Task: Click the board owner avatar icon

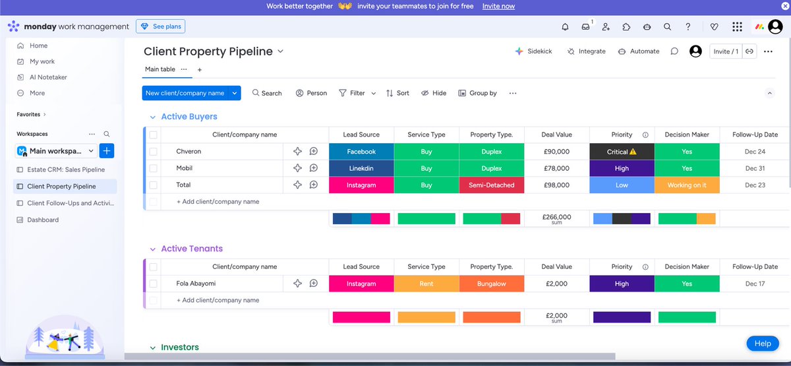Action: tap(695, 51)
